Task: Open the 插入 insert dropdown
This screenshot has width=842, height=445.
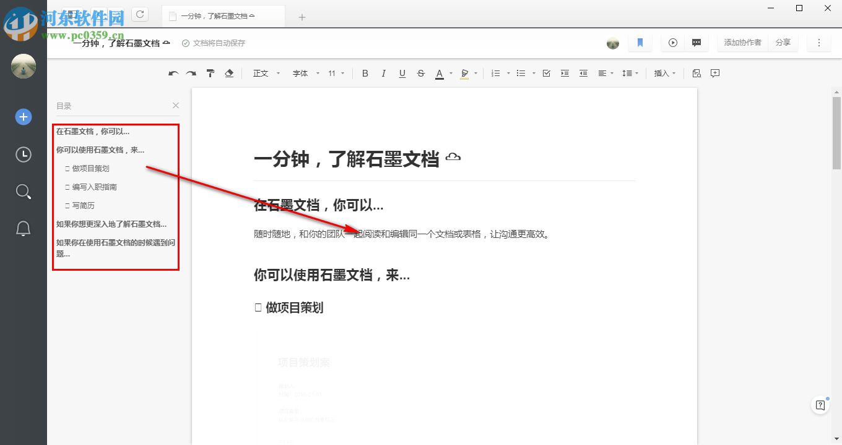Action: coord(665,74)
